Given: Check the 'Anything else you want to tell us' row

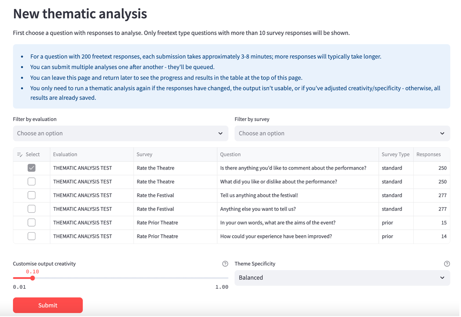Looking at the screenshot, I should [32, 209].
